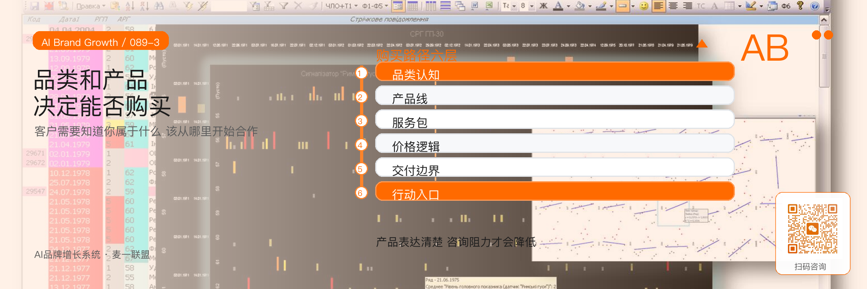Click the АРГ column header
Viewport: 867px width, 289px height.
[x=123, y=19]
